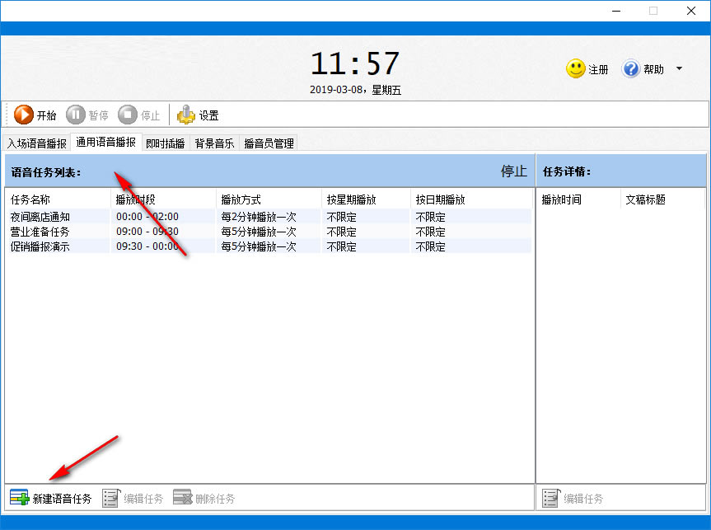Screen dimensions: 711x530
Task: Select the 通用语音播报 tab
Action: coord(106,142)
